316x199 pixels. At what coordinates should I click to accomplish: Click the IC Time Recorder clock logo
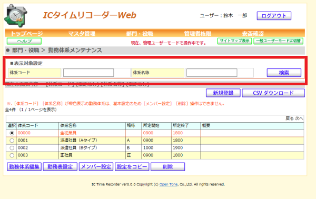[16, 16]
